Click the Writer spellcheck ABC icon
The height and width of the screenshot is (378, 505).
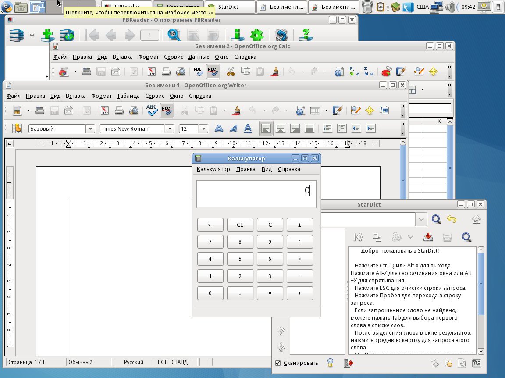point(152,111)
